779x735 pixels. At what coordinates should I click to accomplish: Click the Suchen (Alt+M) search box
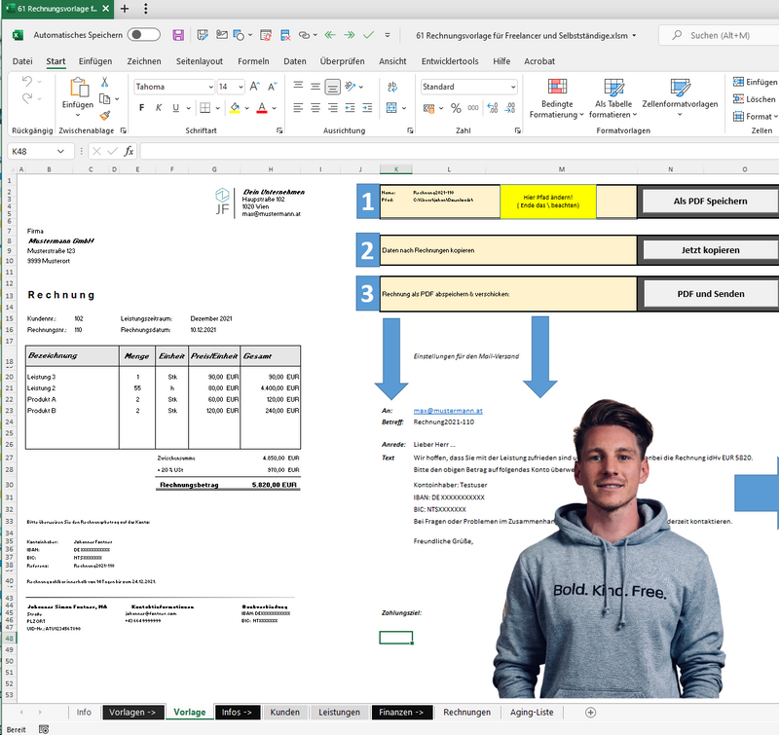point(720,35)
